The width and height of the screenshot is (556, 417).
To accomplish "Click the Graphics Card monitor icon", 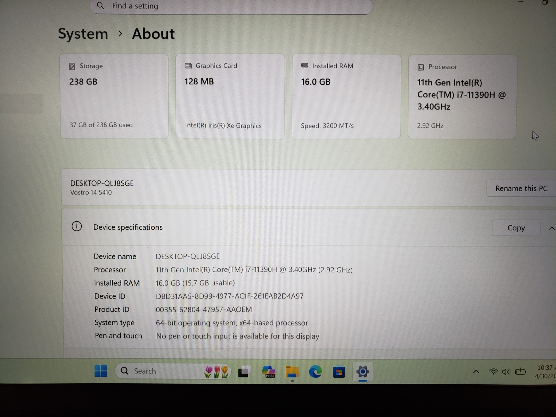I will pos(188,66).
